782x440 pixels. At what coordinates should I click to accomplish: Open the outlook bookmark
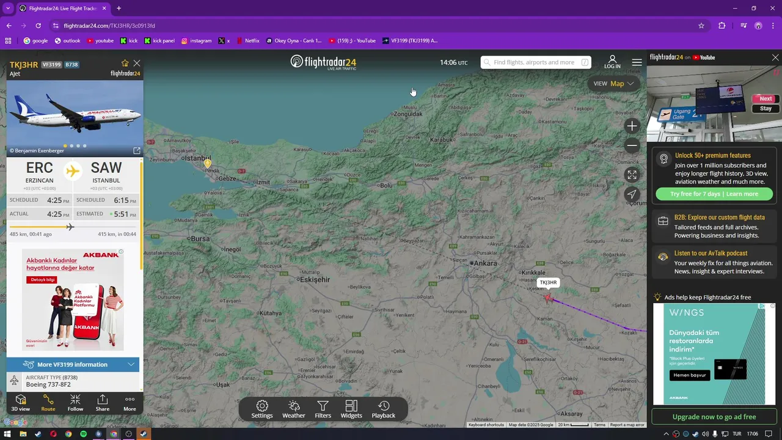(x=67, y=41)
